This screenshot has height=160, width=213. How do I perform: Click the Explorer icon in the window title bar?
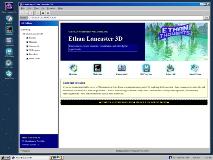coord(21,4)
